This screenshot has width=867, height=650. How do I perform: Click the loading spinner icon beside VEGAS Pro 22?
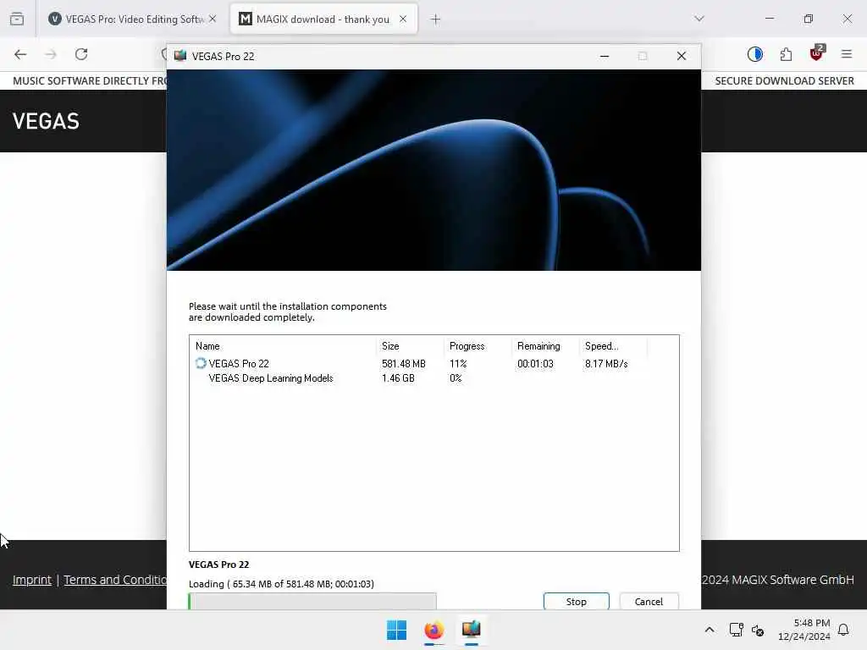coord(201,363)
